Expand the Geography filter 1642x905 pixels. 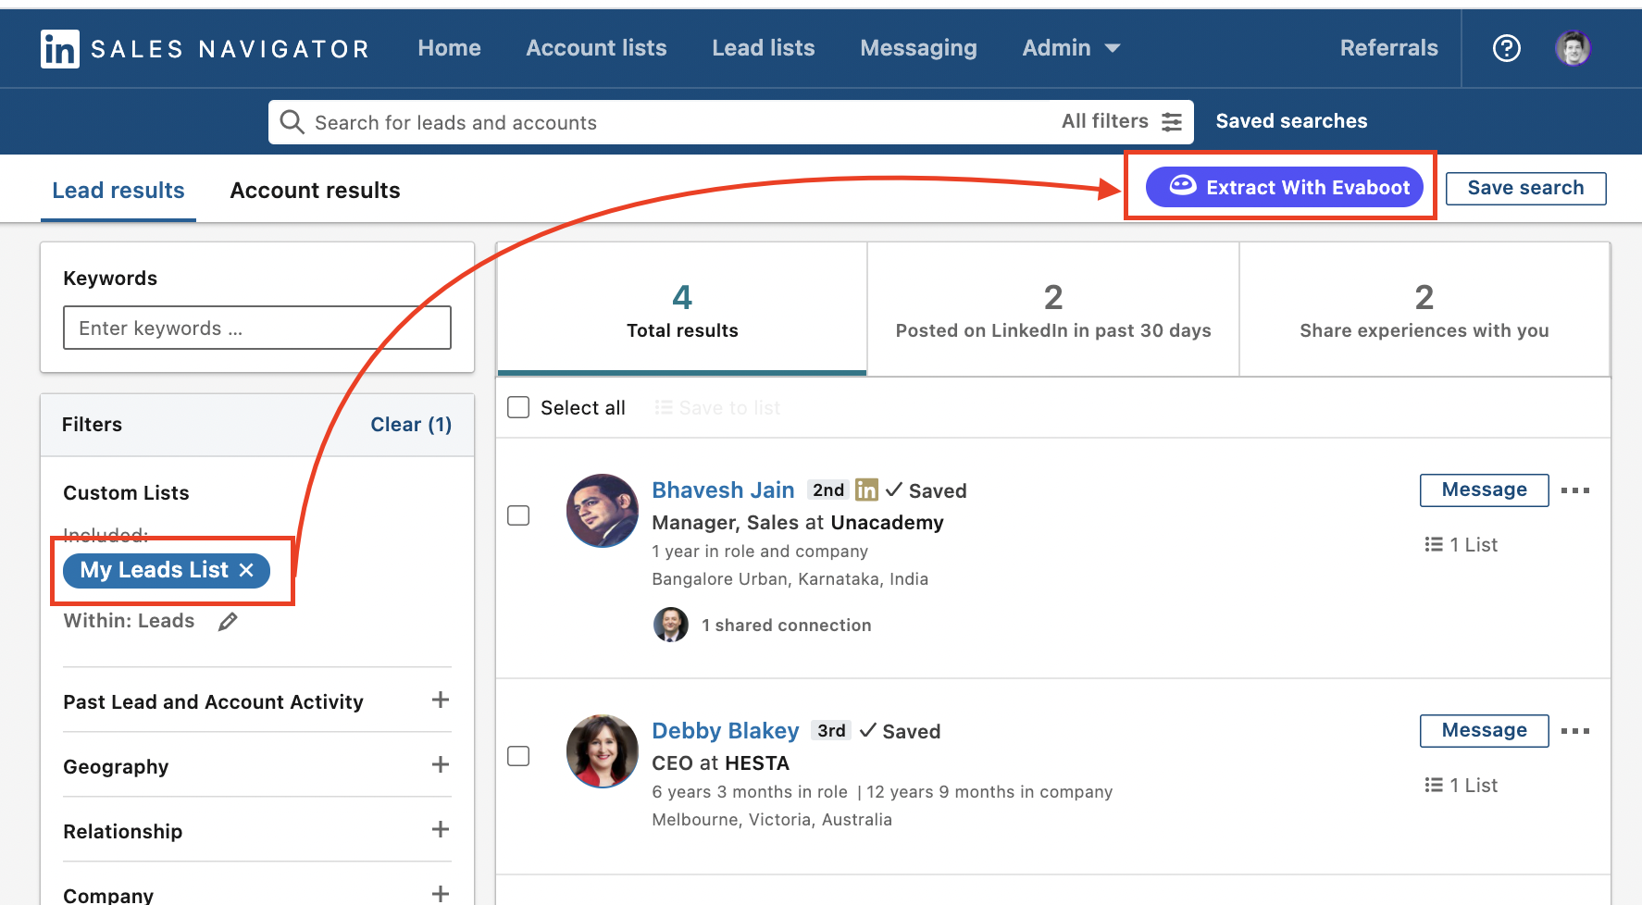click(x=441, y=765)
